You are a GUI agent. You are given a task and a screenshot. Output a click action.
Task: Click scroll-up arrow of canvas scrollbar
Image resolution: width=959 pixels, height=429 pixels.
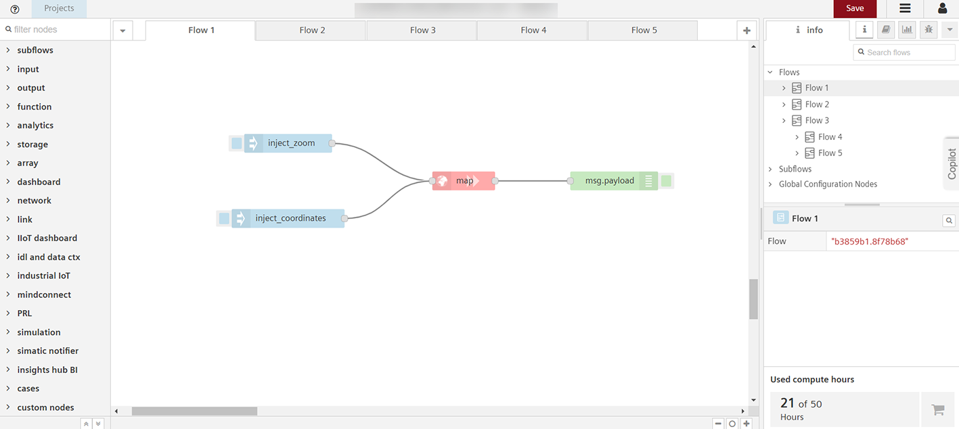[753, 47]
